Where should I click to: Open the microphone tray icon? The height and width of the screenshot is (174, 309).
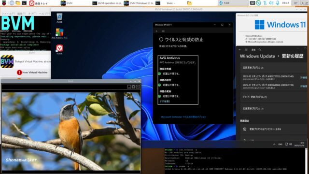click(278, 3)
